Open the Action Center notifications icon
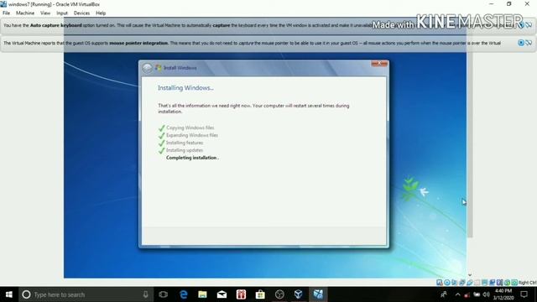 (524, 294)
